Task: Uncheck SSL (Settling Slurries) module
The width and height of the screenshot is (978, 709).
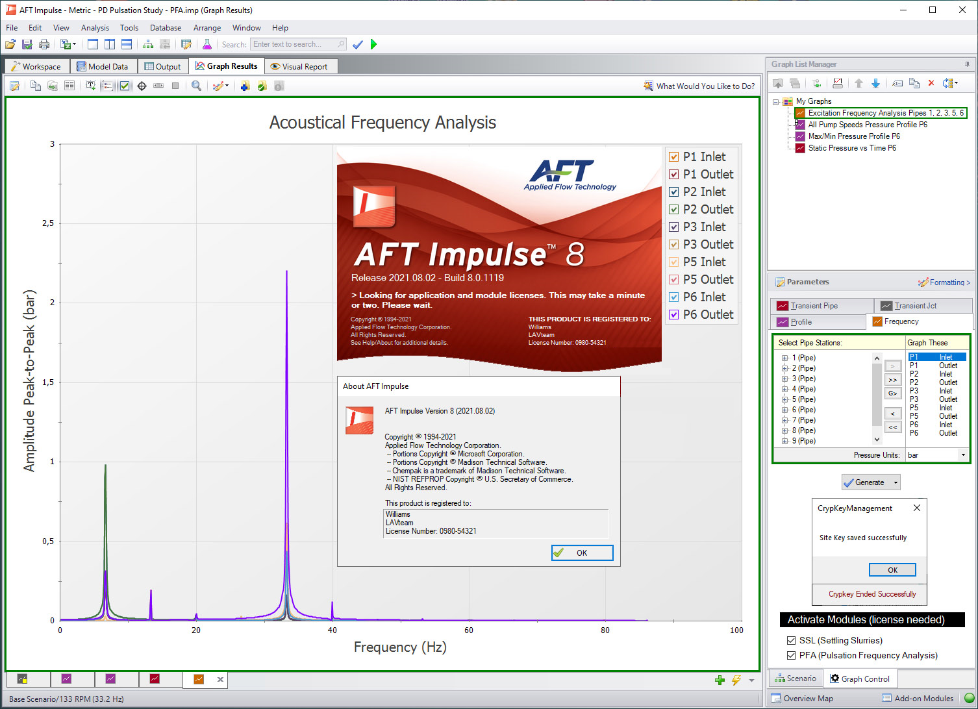Action: point(791,640)
